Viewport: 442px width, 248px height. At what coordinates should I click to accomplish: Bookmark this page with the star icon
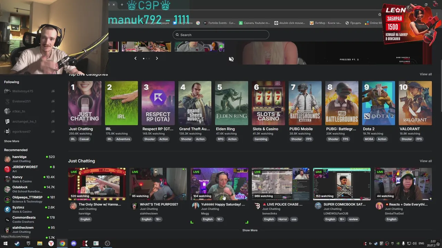coord(379,14)
